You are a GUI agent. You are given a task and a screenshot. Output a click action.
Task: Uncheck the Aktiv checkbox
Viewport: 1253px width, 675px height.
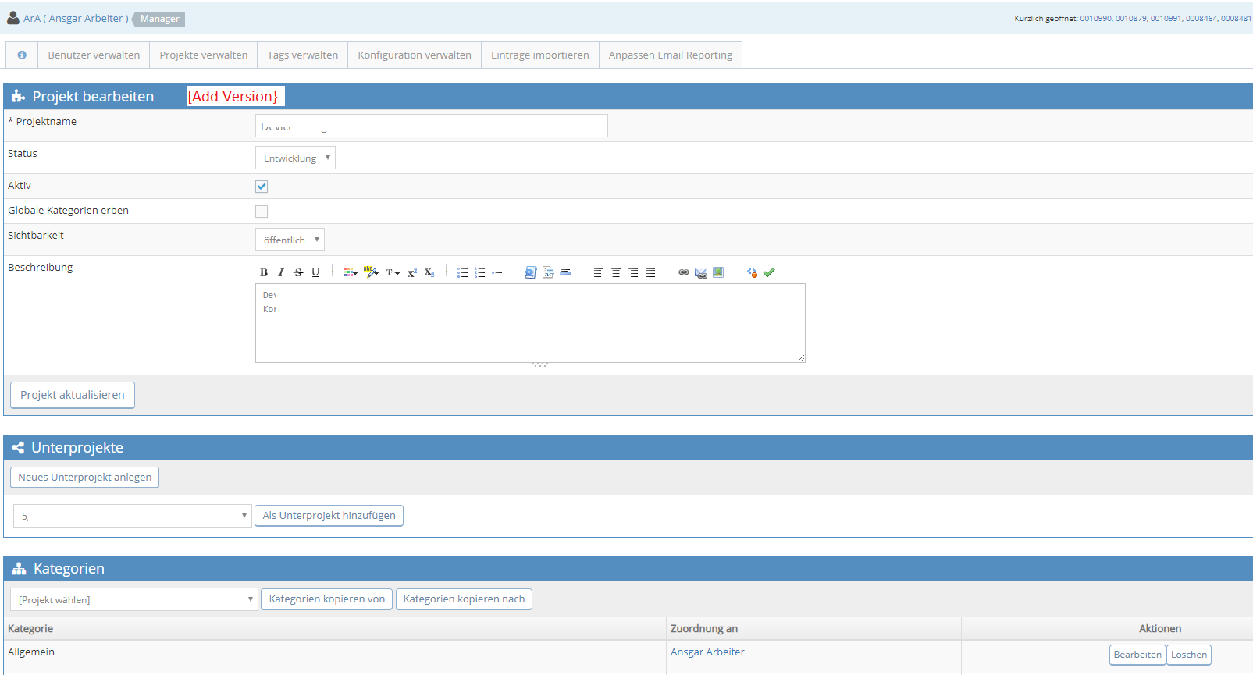click(262, 187)
